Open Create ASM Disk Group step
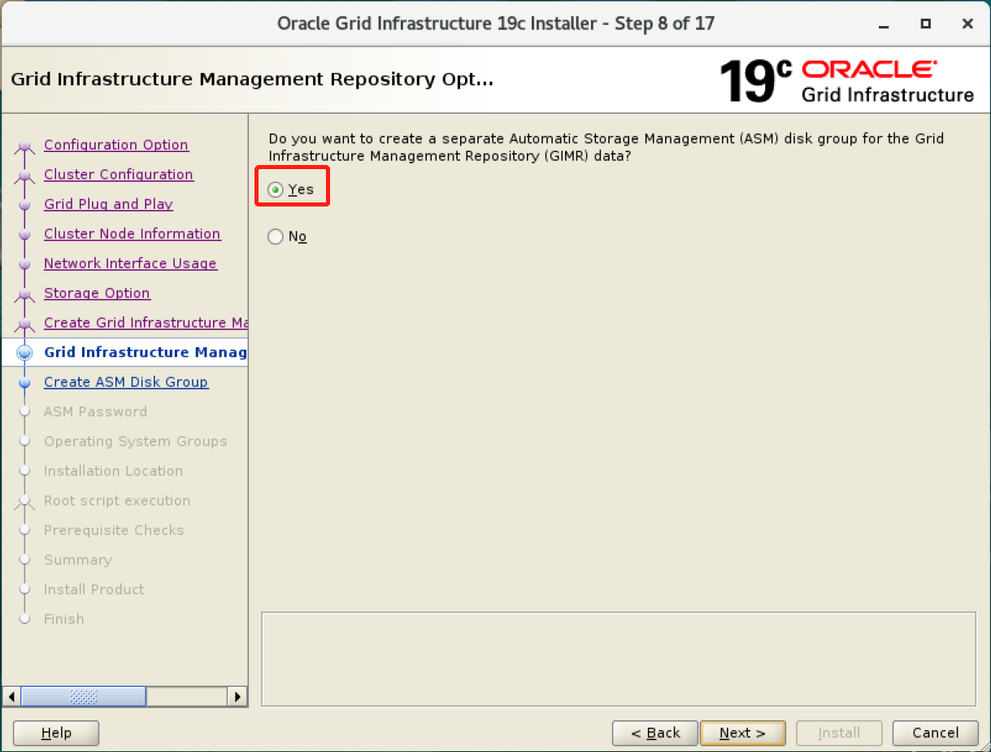 [126, 382]
